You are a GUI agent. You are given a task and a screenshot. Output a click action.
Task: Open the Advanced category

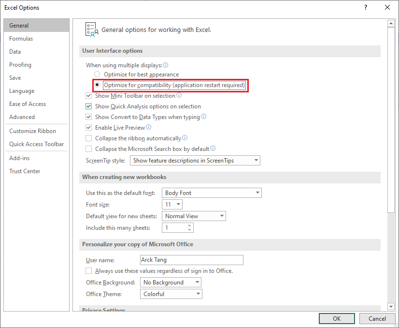click(36, 117)
